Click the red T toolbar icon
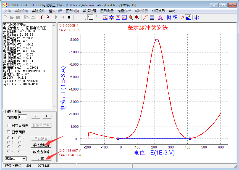 point(41,18)
